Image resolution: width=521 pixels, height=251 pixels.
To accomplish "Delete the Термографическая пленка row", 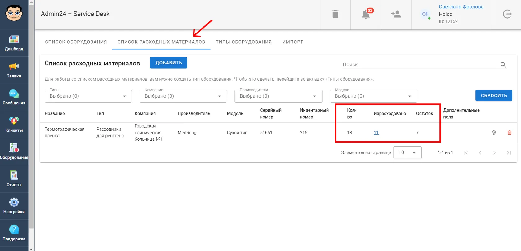I will (x=509, y=133).
